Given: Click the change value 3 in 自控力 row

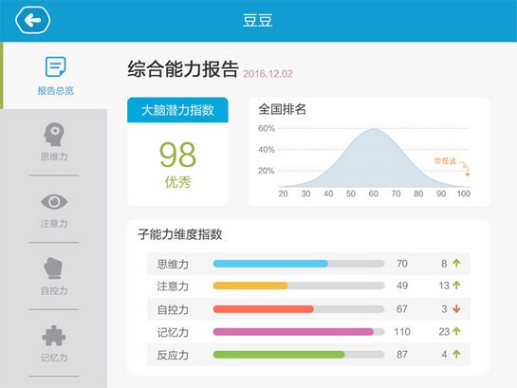Looking at the screenshot, I should tap(444, 309).
